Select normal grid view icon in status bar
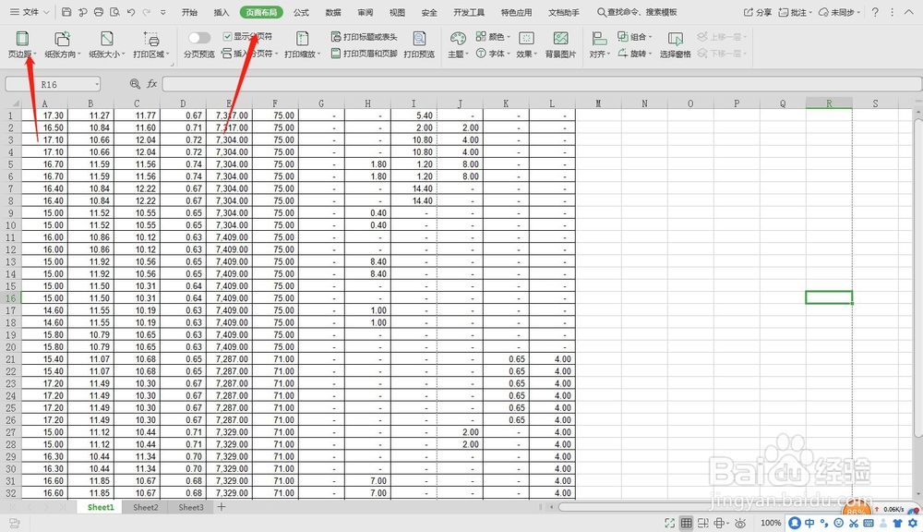This screenshot has width=923, height=532. (x=687, y=523)
